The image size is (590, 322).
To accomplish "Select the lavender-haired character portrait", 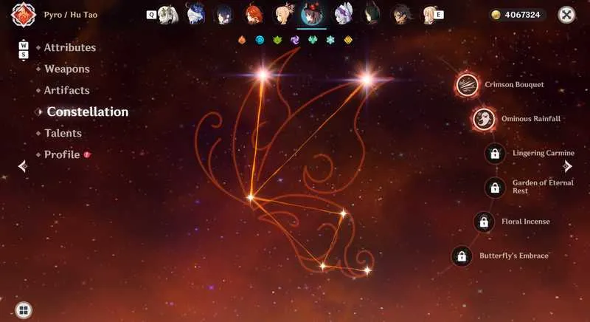I will click(x=344, y=14).
